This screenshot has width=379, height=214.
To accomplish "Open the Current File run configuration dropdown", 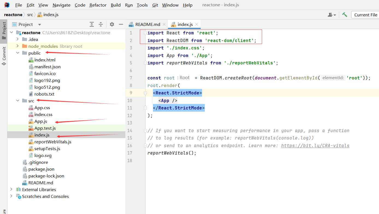I will 365,15.
